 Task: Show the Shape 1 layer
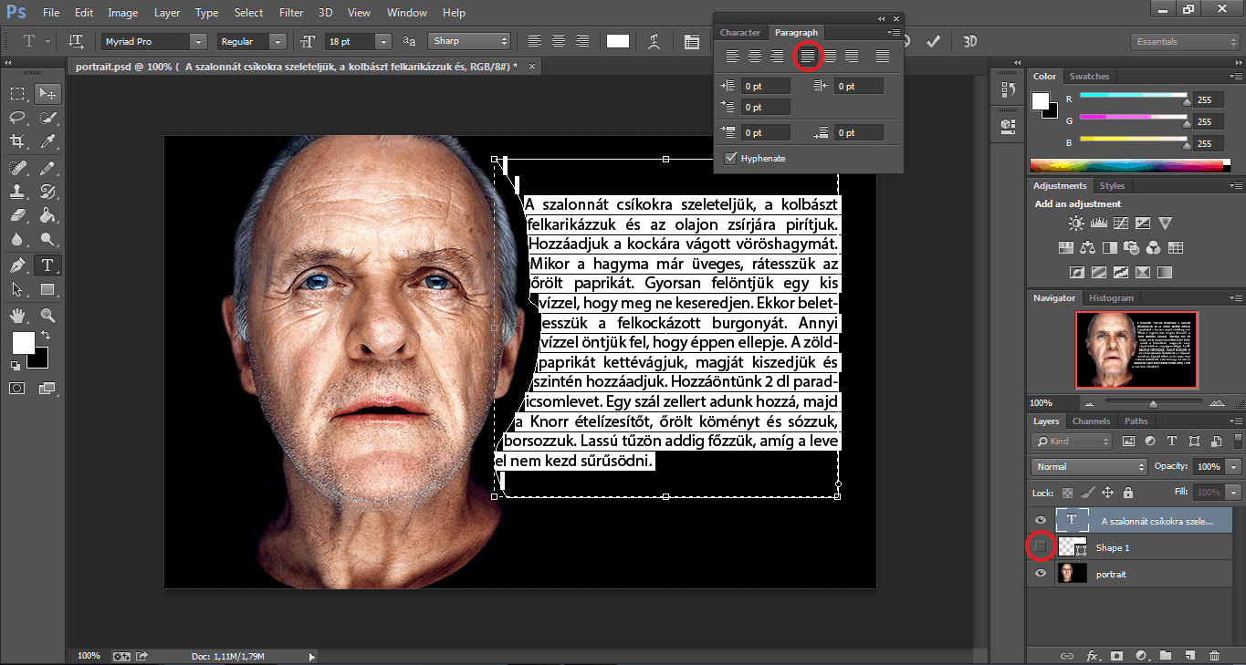coord(1040,546)
